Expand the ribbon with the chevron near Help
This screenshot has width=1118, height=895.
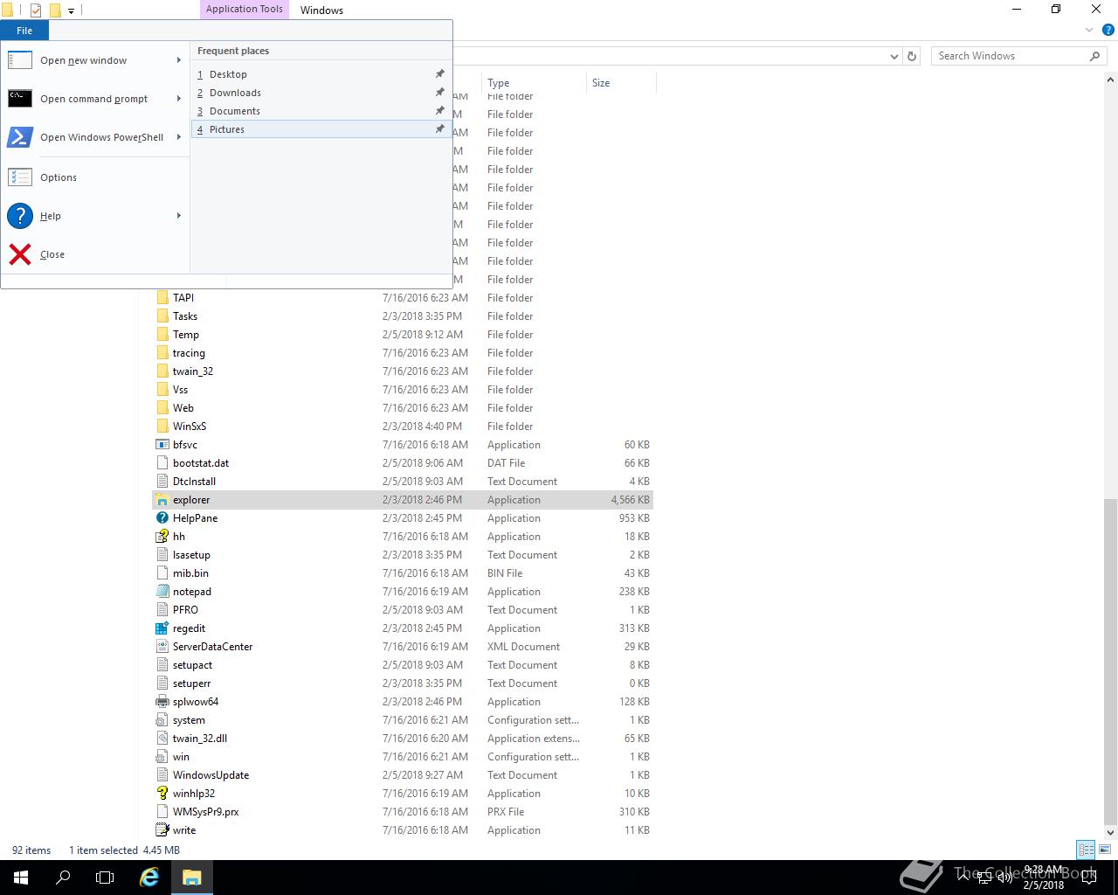[1089, 30]
